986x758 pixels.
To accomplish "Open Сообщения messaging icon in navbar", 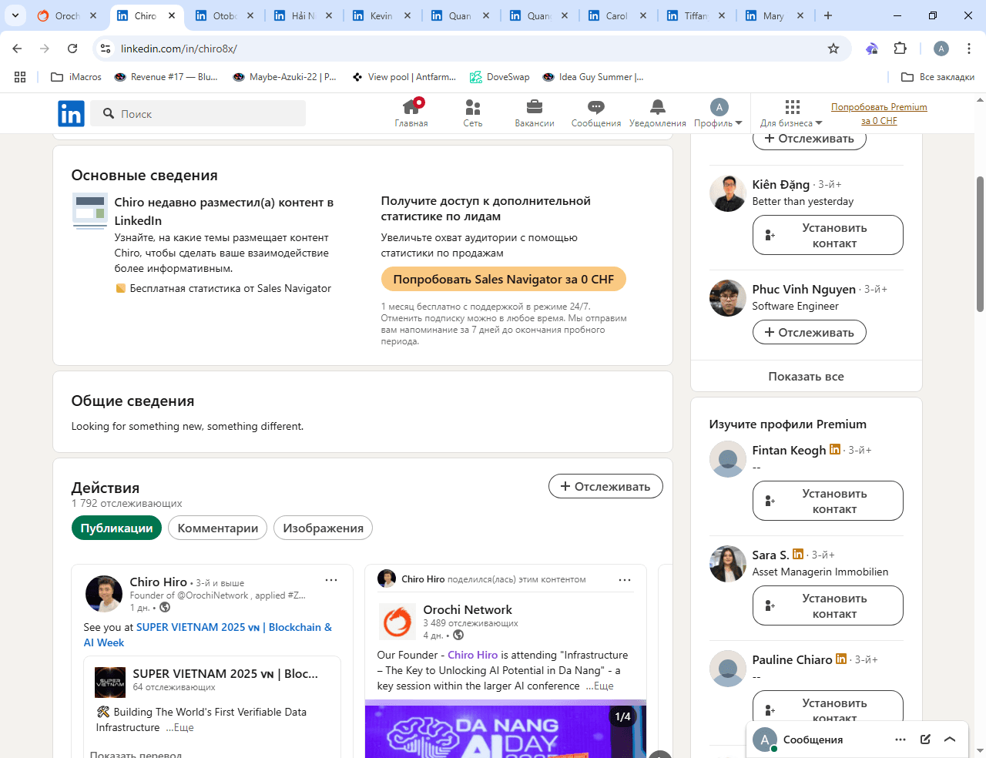I will (x=596, y=113).
